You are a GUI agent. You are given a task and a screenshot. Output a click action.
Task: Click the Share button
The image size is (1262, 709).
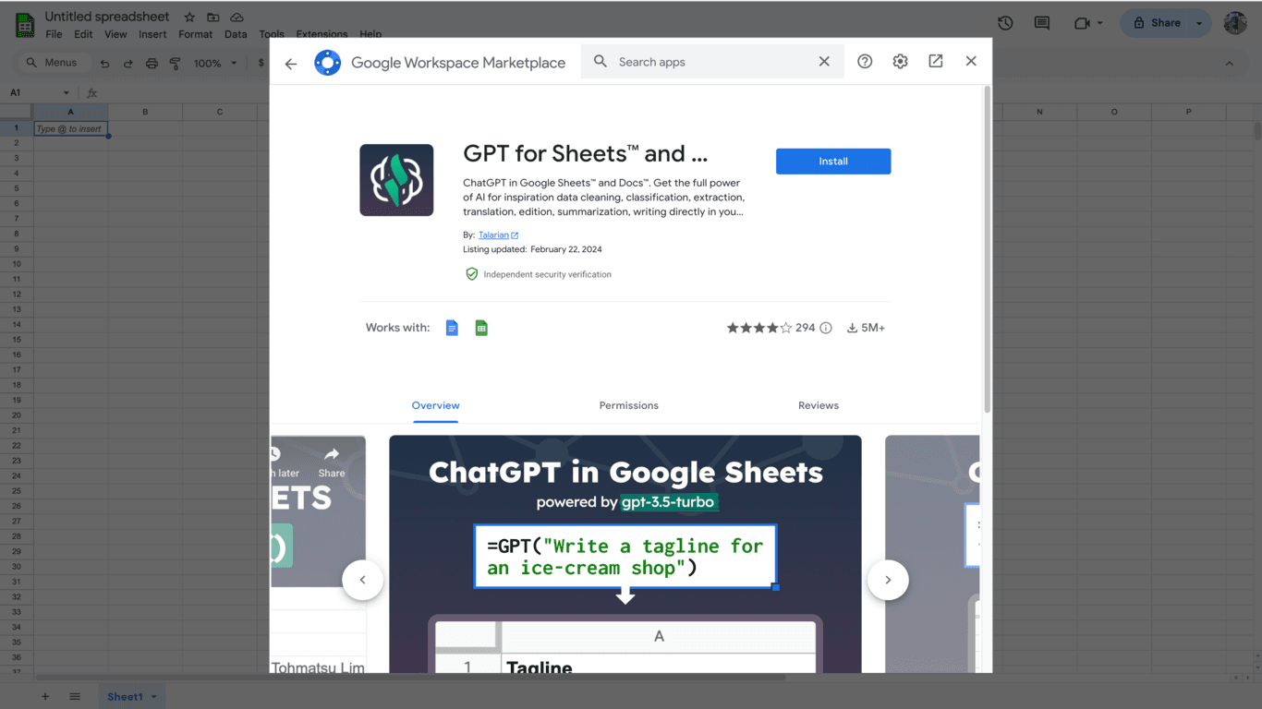[x=1157, y=23]
